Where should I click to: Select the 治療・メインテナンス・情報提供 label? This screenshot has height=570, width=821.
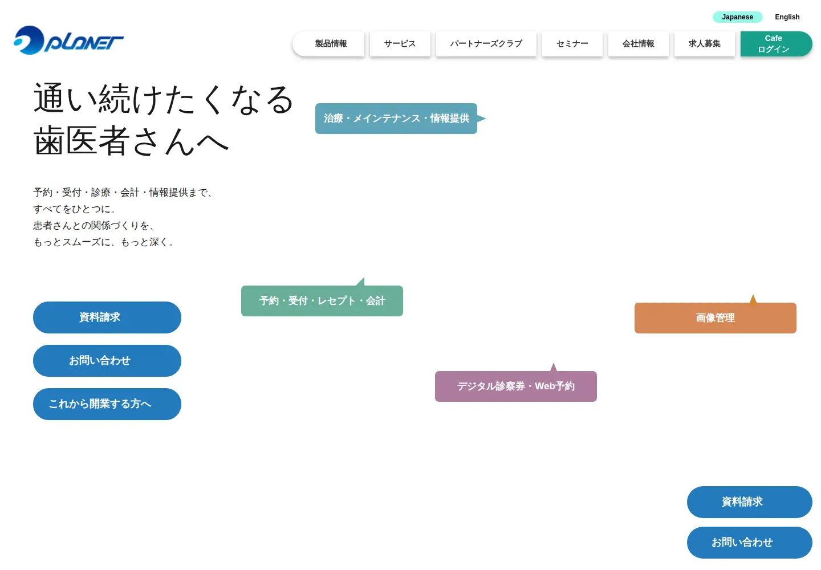point(396,119)
